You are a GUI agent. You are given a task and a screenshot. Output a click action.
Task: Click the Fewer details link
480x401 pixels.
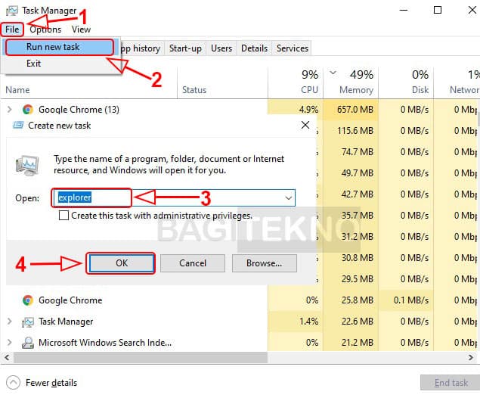[x=51, y=383]
